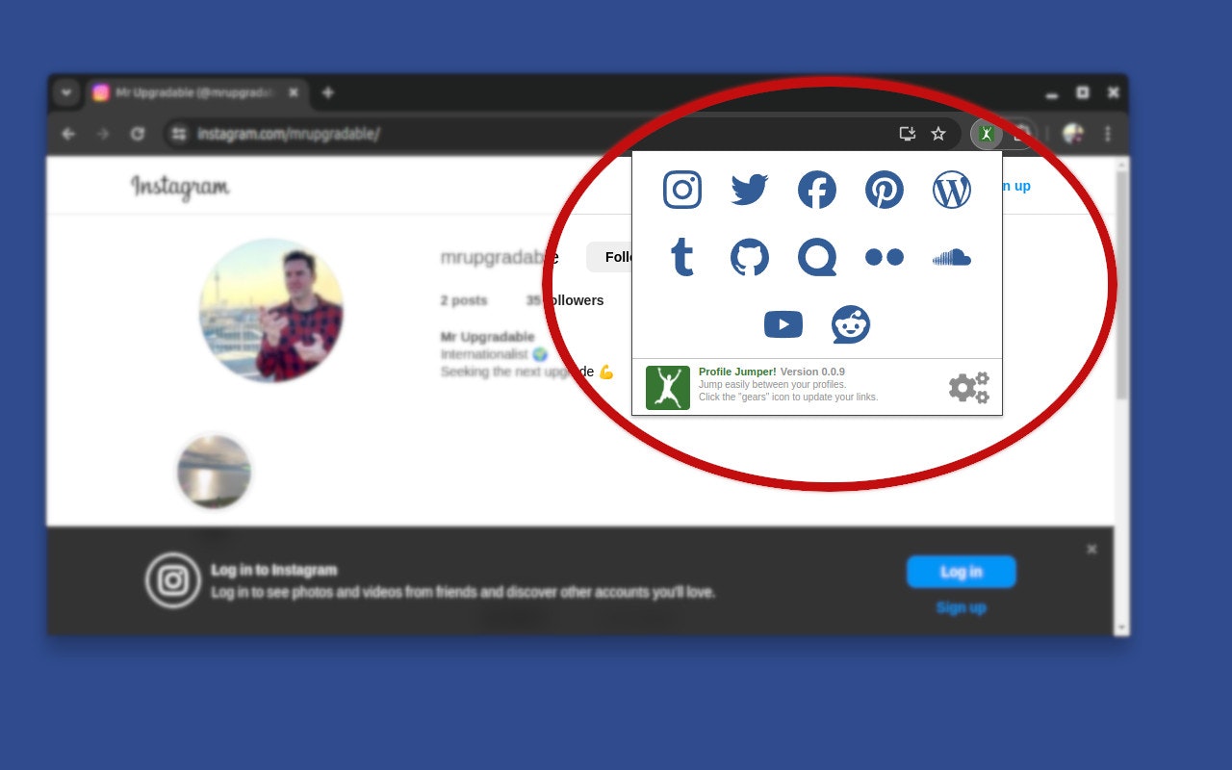Click the Sign up link in banner
Screen dimensions: 1232x770
pos(961,607)
